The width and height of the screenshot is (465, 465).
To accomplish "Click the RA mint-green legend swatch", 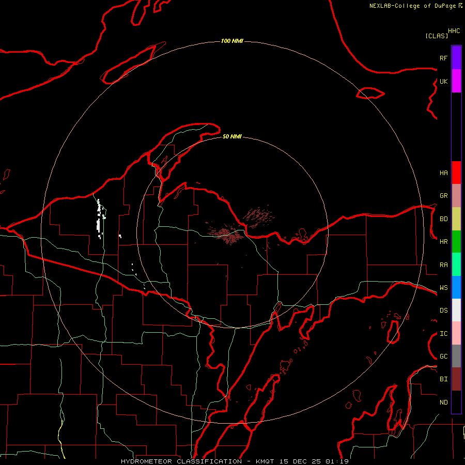I will [x=456, y=265].
